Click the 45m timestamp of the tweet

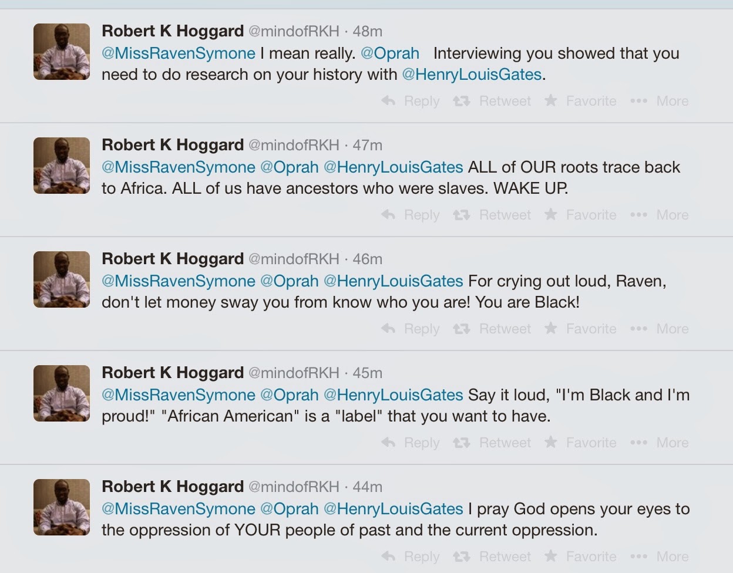pos(368,373)
